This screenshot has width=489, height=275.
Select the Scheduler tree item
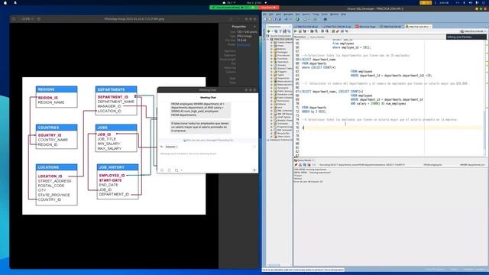283,124
